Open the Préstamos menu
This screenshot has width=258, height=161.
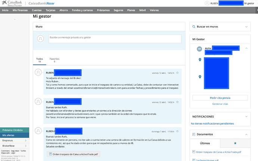pos(103,10)
